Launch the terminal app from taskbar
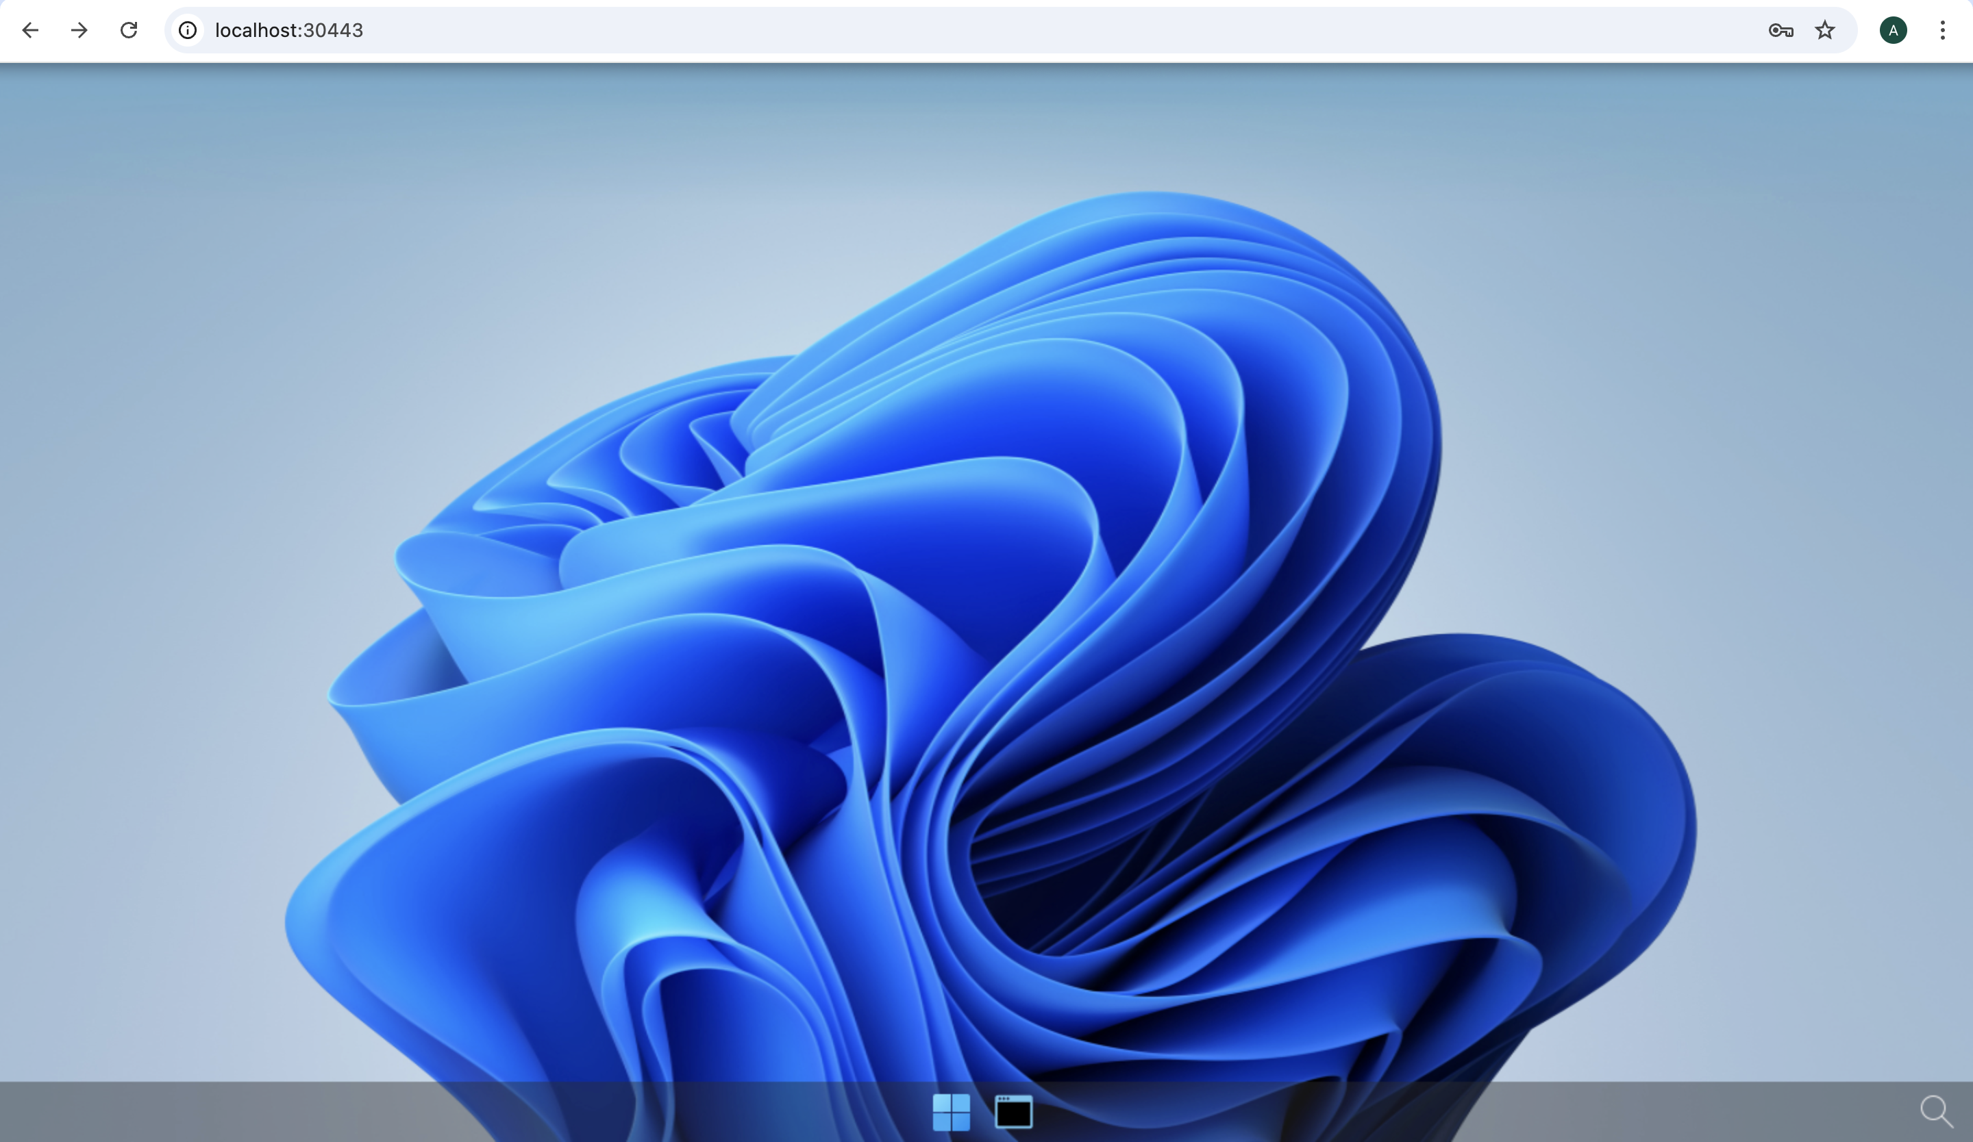Screen dimensions: 1973x1142 (x=1013, y=1111)
